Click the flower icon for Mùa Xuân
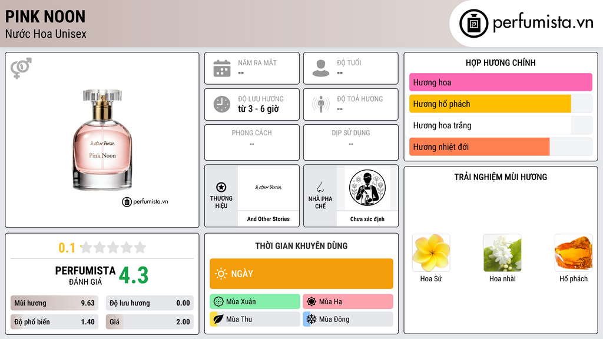Screen dimensions: 603x339 click(x=218, y=302)
